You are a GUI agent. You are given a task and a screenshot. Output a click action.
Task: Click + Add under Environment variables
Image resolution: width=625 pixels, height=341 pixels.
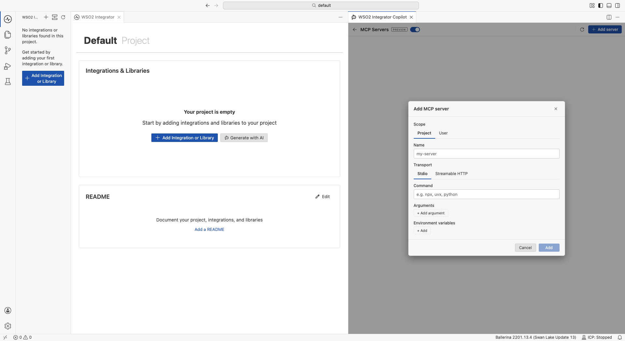click(x=422, y=231)
